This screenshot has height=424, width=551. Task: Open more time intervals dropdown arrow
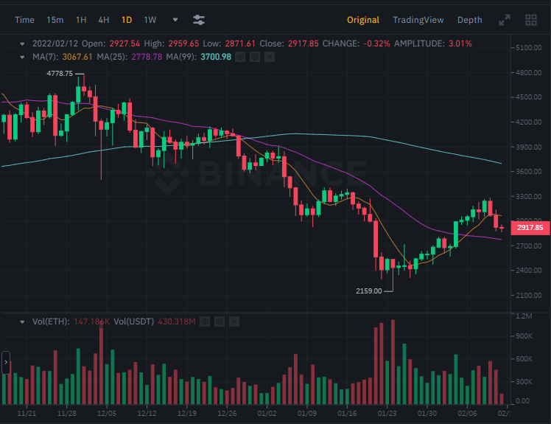175,20
